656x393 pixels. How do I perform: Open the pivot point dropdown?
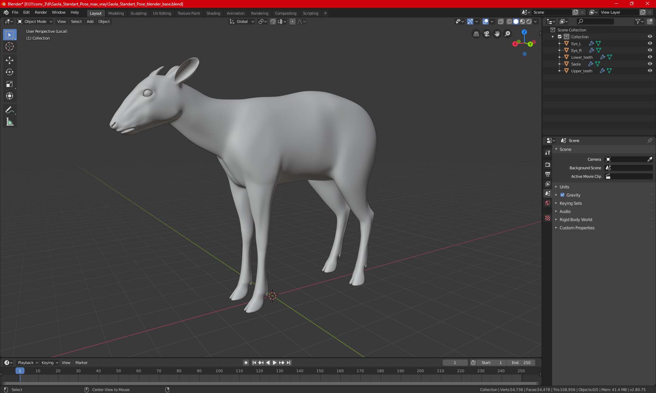point(262,21)
